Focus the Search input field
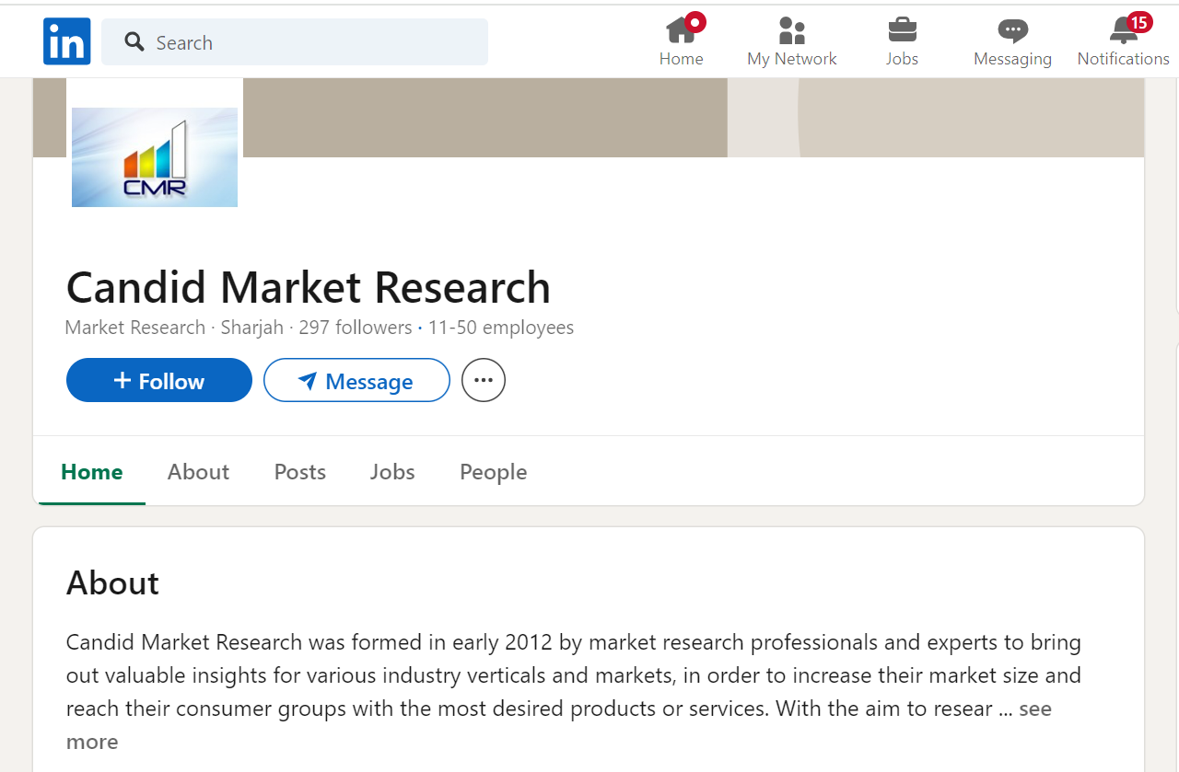The image size is (1179, 772). [x=313, y=42]
